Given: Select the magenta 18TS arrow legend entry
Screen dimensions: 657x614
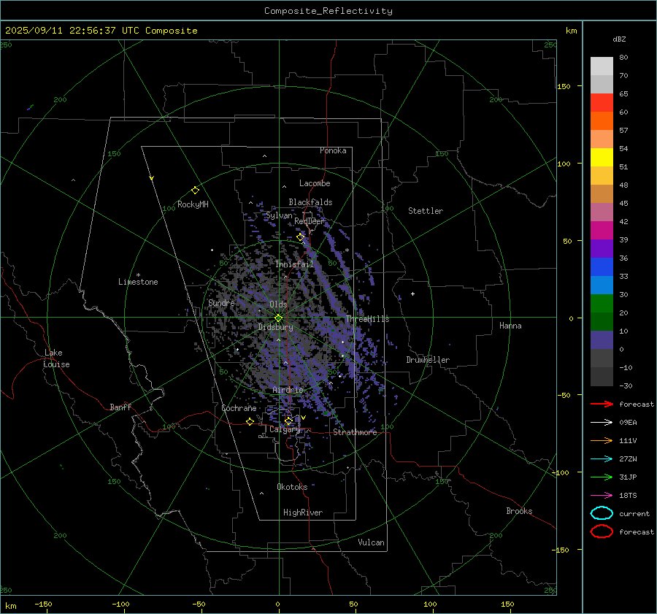Looking at the screenshot, I should click(602, 496).
